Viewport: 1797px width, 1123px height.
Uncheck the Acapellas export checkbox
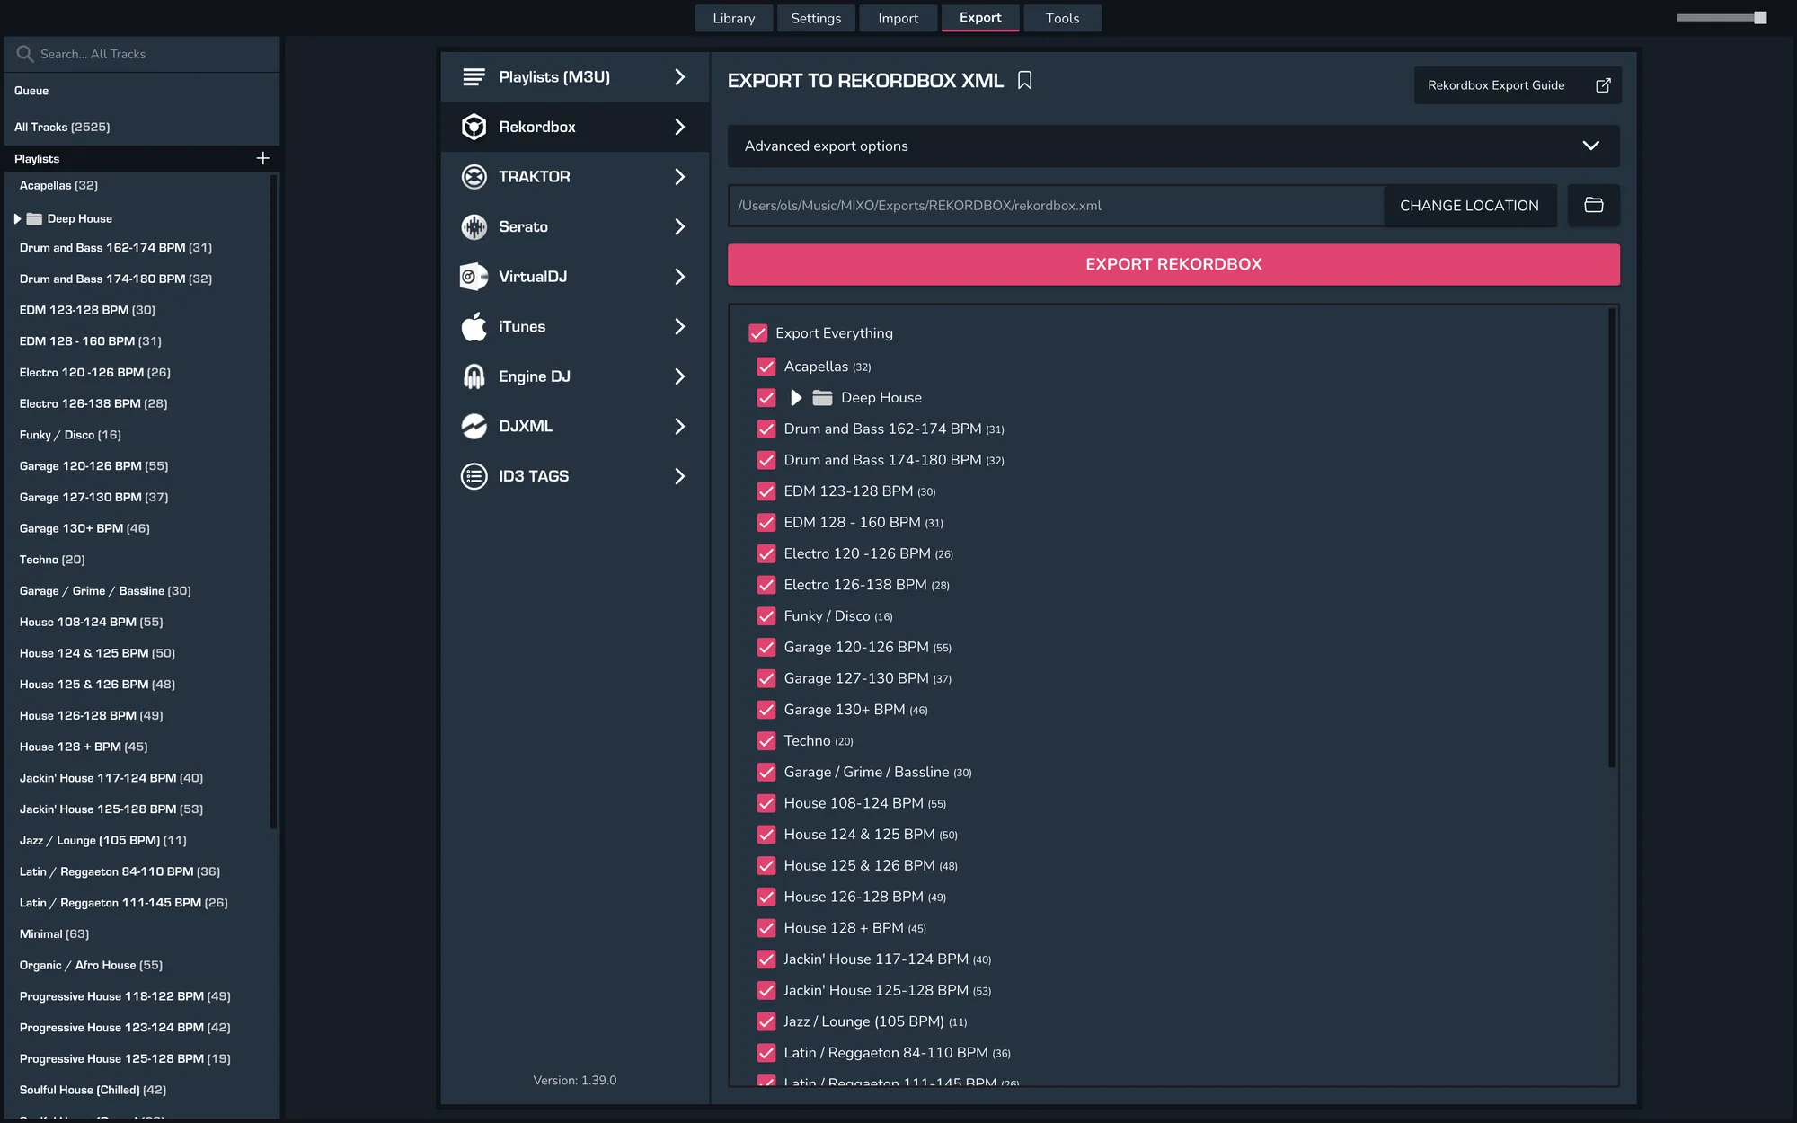tap(766, 367)
